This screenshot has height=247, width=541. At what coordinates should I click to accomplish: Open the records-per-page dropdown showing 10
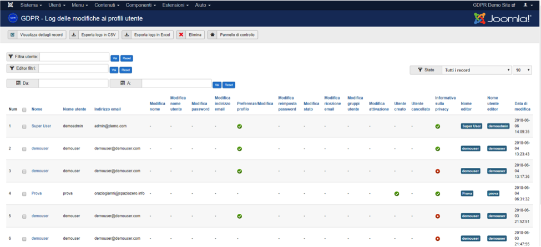click(522, 70)
